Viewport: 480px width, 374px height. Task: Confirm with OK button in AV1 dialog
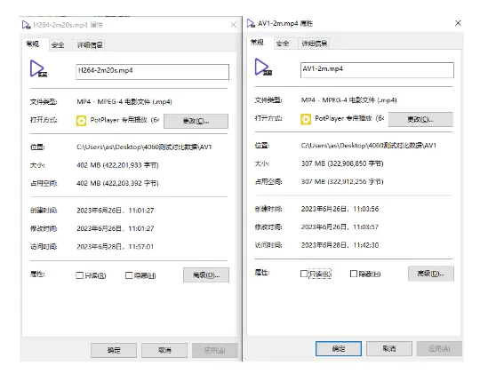[x=339, y=348]
